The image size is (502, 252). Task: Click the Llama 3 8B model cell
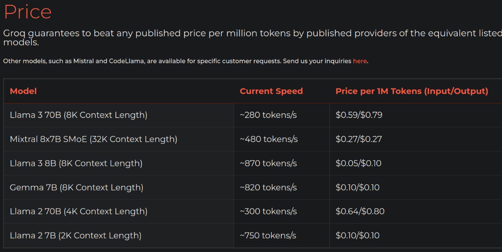pyautogui.click(x=76, y=163)
